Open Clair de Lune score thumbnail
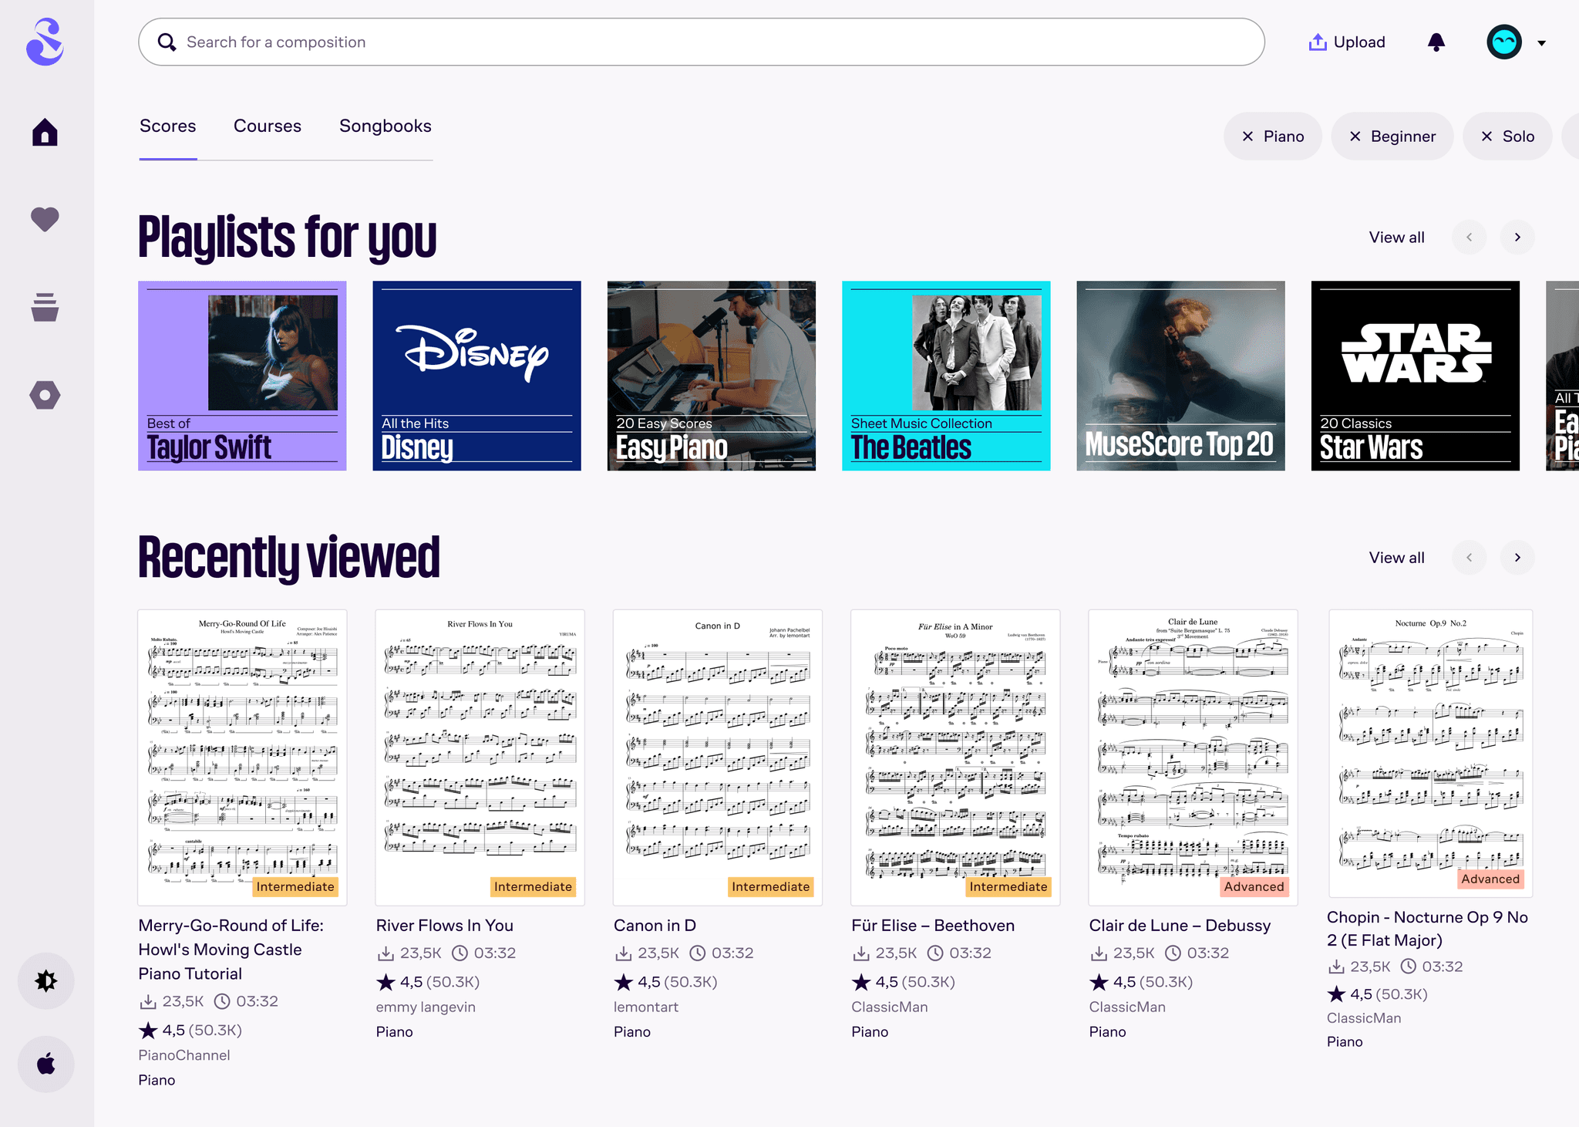This screenshot has height=1127, width=1579. 1194,758
